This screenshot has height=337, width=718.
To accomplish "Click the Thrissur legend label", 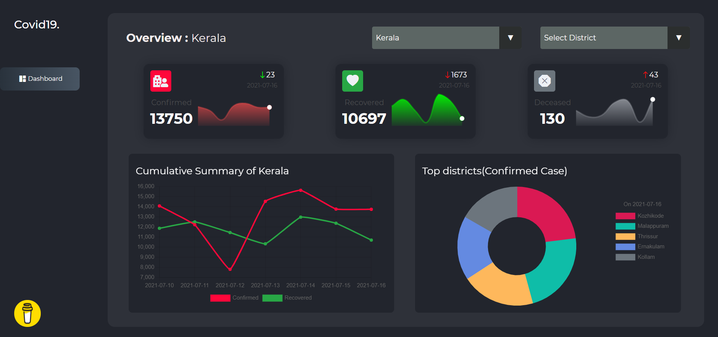I will pos(647,236).
